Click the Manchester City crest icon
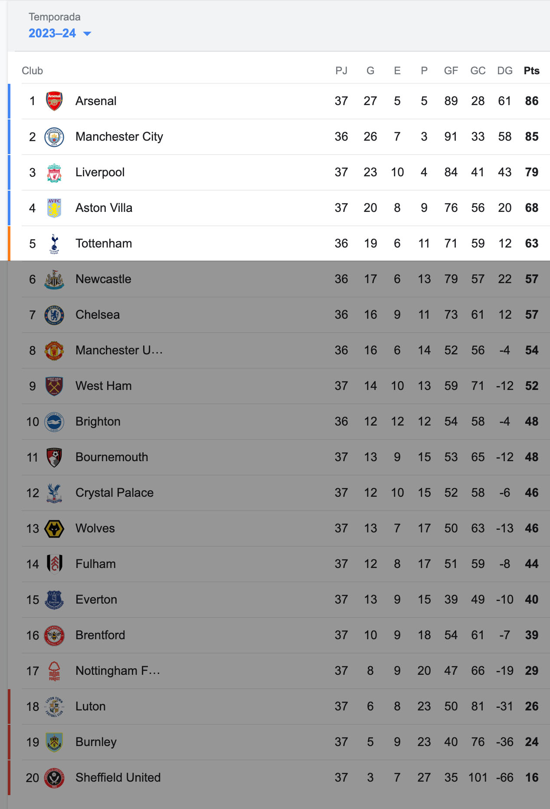The image size is (550, 809). coord(54,137)
